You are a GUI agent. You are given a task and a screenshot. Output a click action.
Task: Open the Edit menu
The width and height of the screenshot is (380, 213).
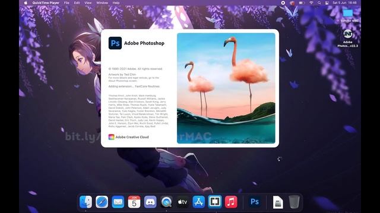click(x=77, y=3)
